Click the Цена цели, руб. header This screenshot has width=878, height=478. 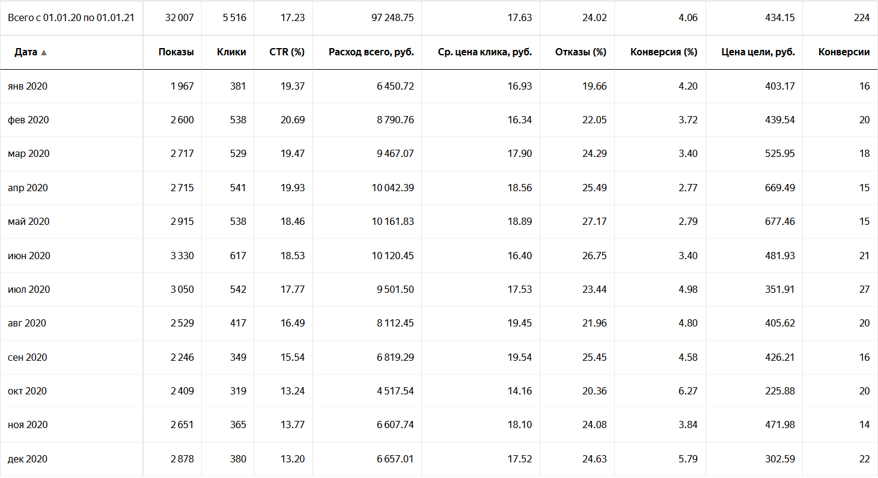click(758, 52)
